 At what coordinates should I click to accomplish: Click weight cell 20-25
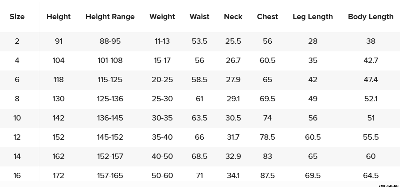tap(162, 80)
